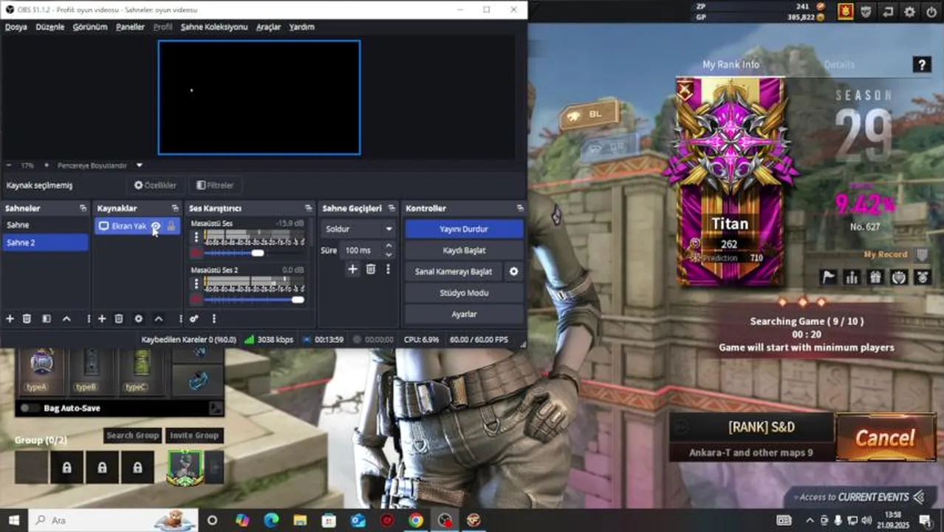Pop out the Kaynaklar dock
This screenshot has width=944, height=532.
[x=174, y=208]
